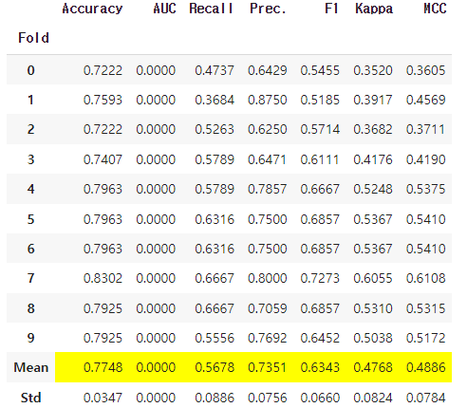Select fold row label 5

pyautogui.click(x=30, y=219)
